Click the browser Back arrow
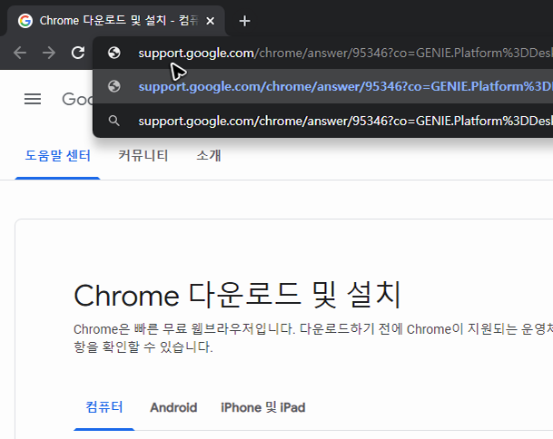 20,53
